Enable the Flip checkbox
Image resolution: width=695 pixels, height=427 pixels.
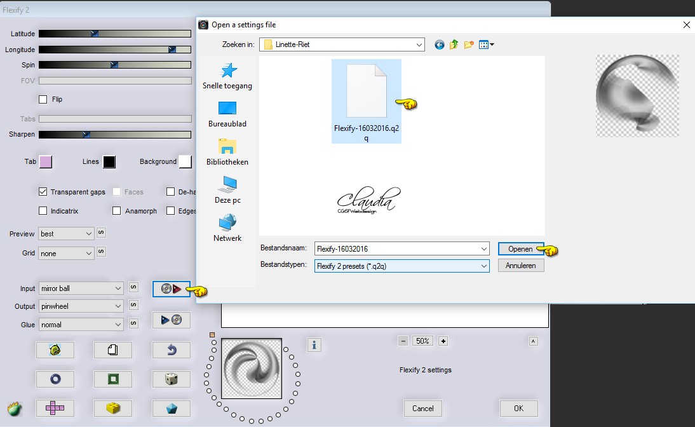[43, 99]
